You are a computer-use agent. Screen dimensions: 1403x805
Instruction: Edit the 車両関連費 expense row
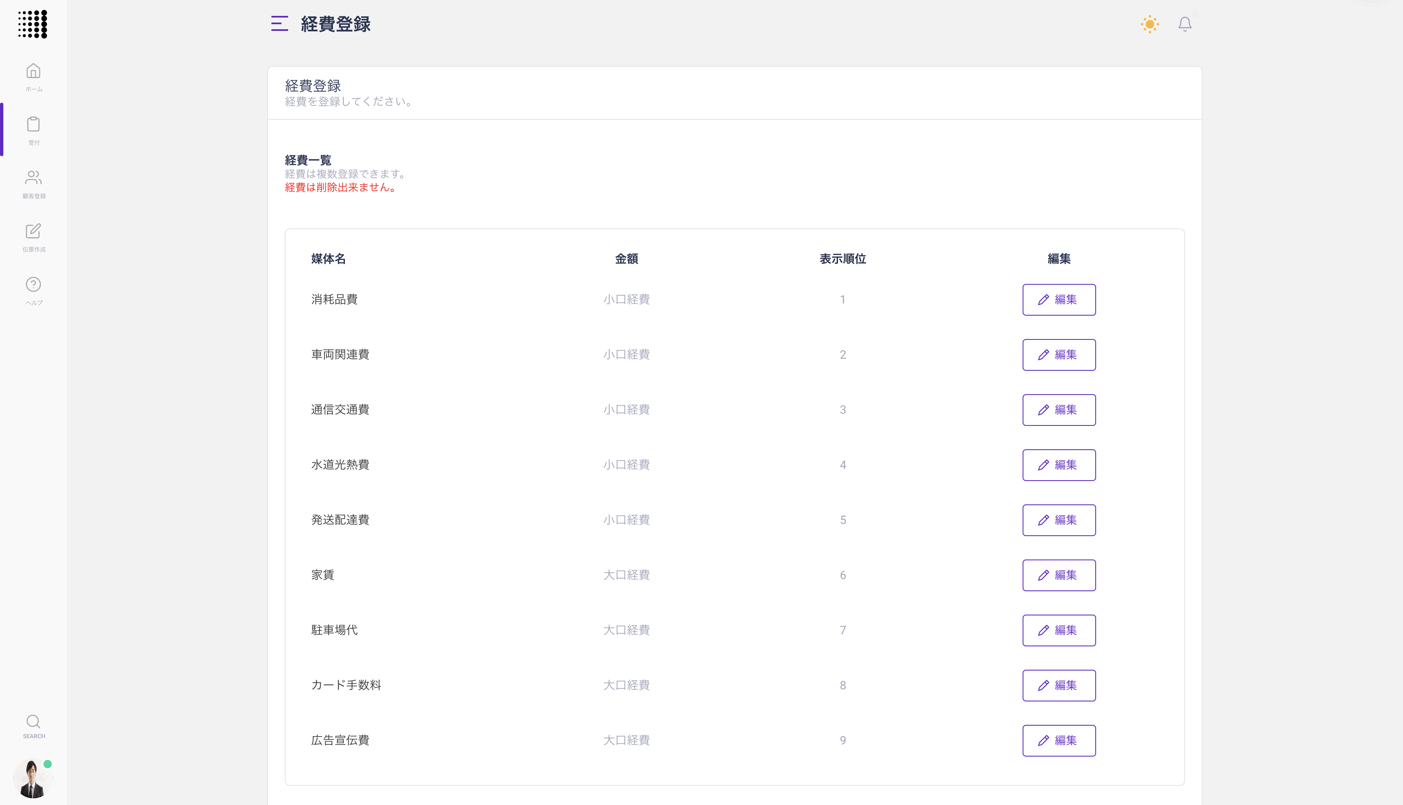tap(1058, 355)
